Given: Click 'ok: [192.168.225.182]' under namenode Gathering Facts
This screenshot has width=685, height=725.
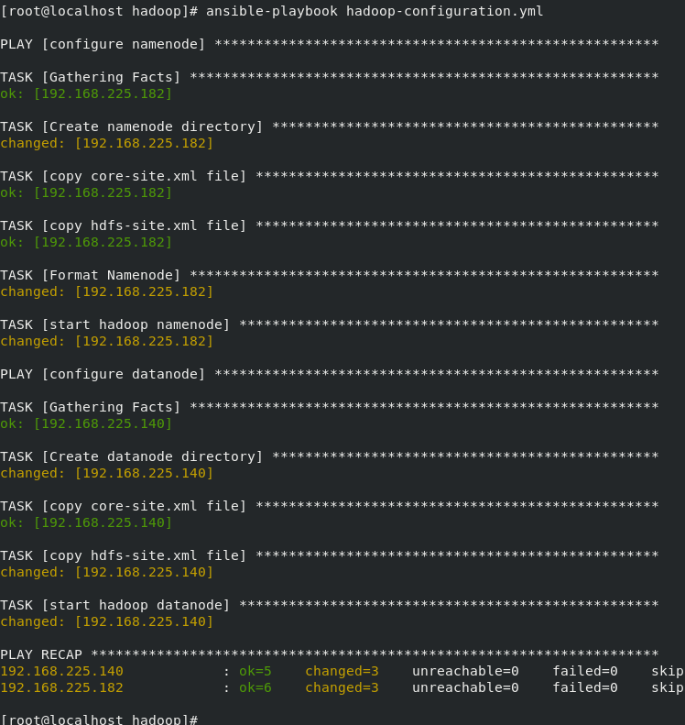Looking at the screenshot, I should tap(86, 93).
